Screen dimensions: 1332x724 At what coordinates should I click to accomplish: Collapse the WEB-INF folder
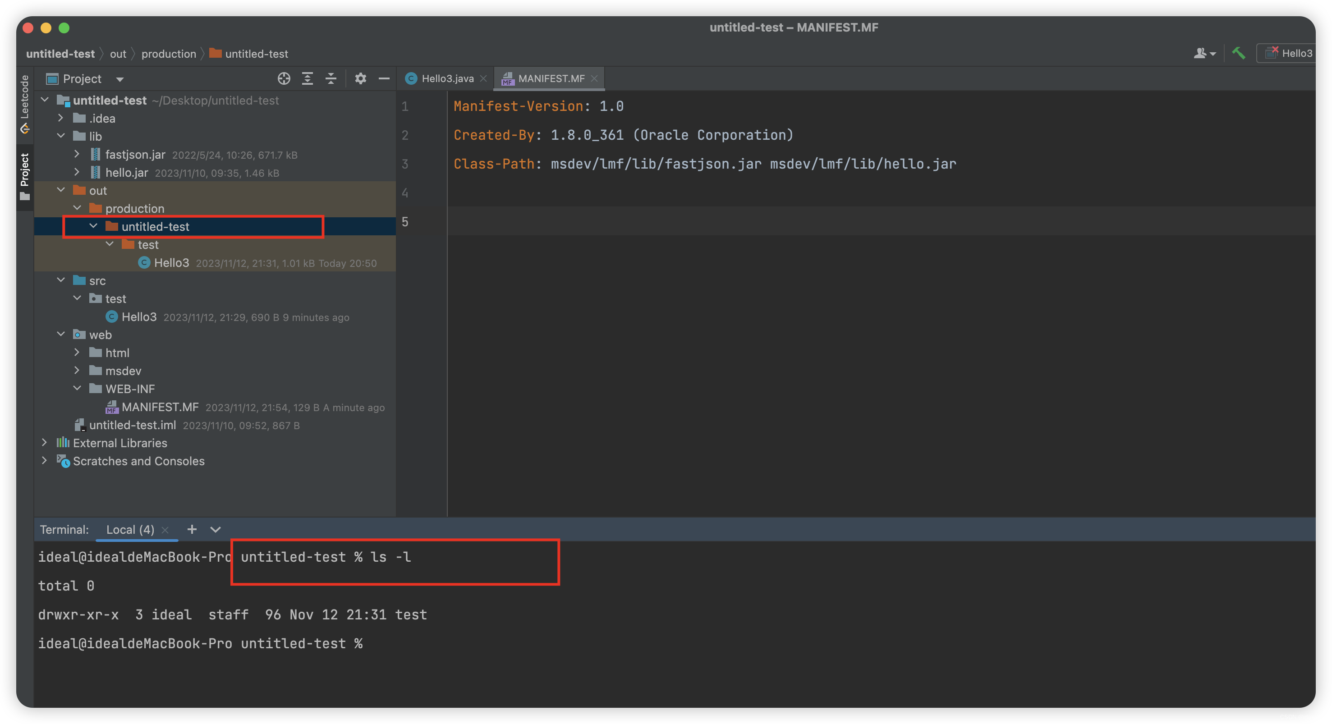(77, 389)
